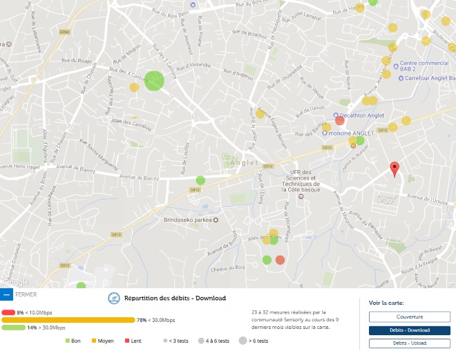
Task: Click the green Bon legend swatch
Action: pos(68,341)
